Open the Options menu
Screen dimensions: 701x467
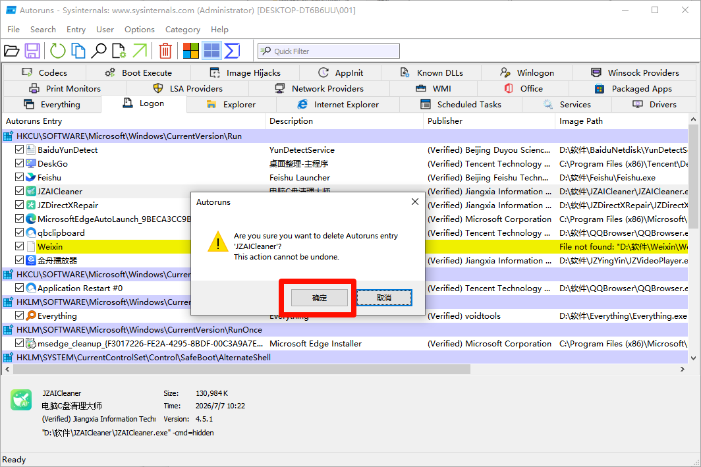tap(140, 30)
